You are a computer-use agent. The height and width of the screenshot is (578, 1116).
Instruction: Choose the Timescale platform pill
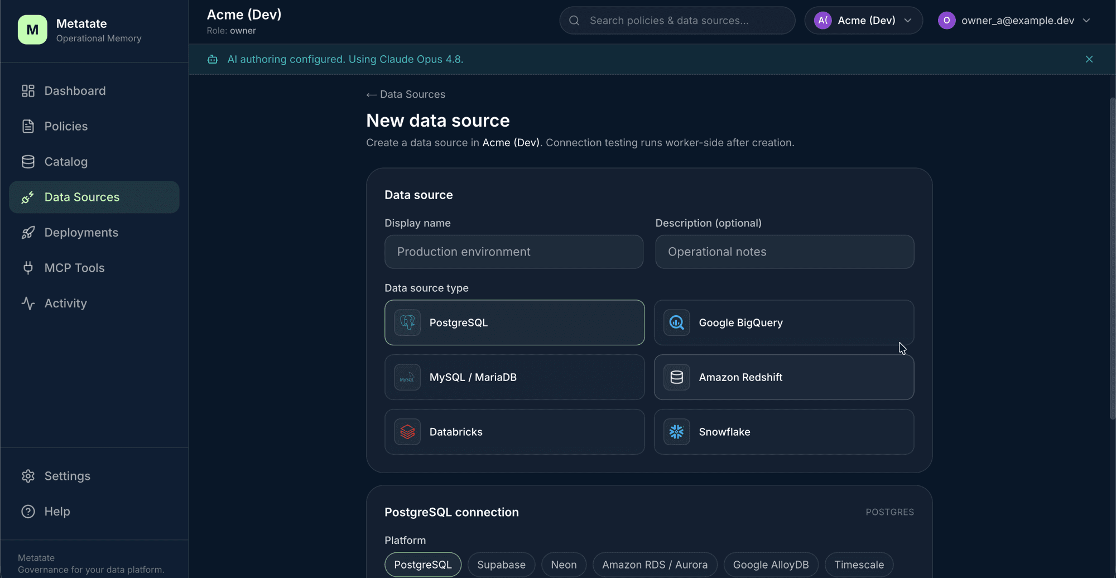pos(859,565)
